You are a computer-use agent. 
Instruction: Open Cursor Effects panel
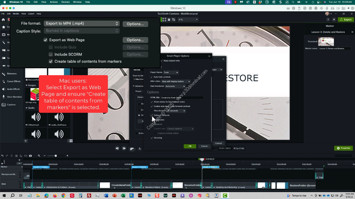tap(11, 81)
